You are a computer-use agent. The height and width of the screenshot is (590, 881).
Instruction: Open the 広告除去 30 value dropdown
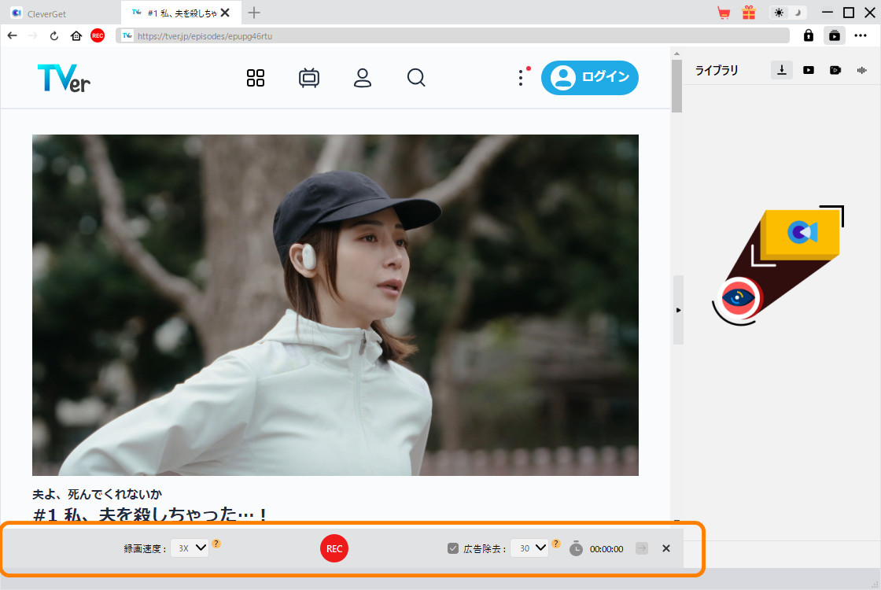[x=529, y=548]
